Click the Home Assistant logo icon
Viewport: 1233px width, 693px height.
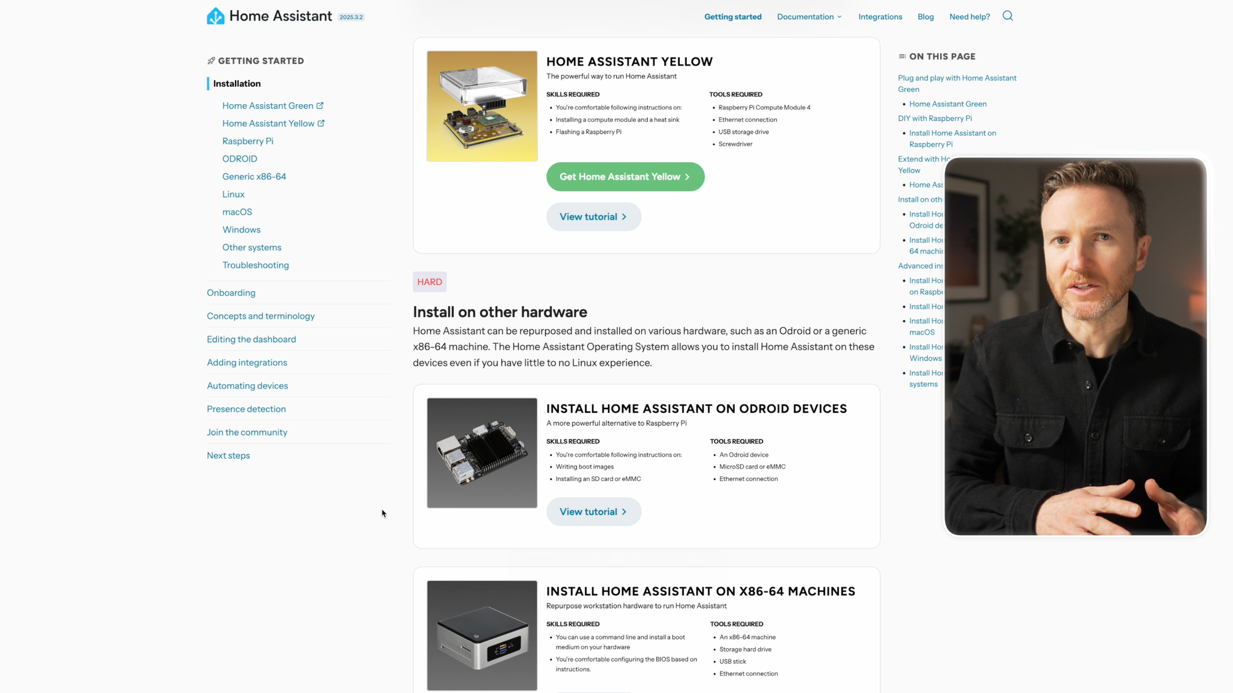(x=216, y=16)
